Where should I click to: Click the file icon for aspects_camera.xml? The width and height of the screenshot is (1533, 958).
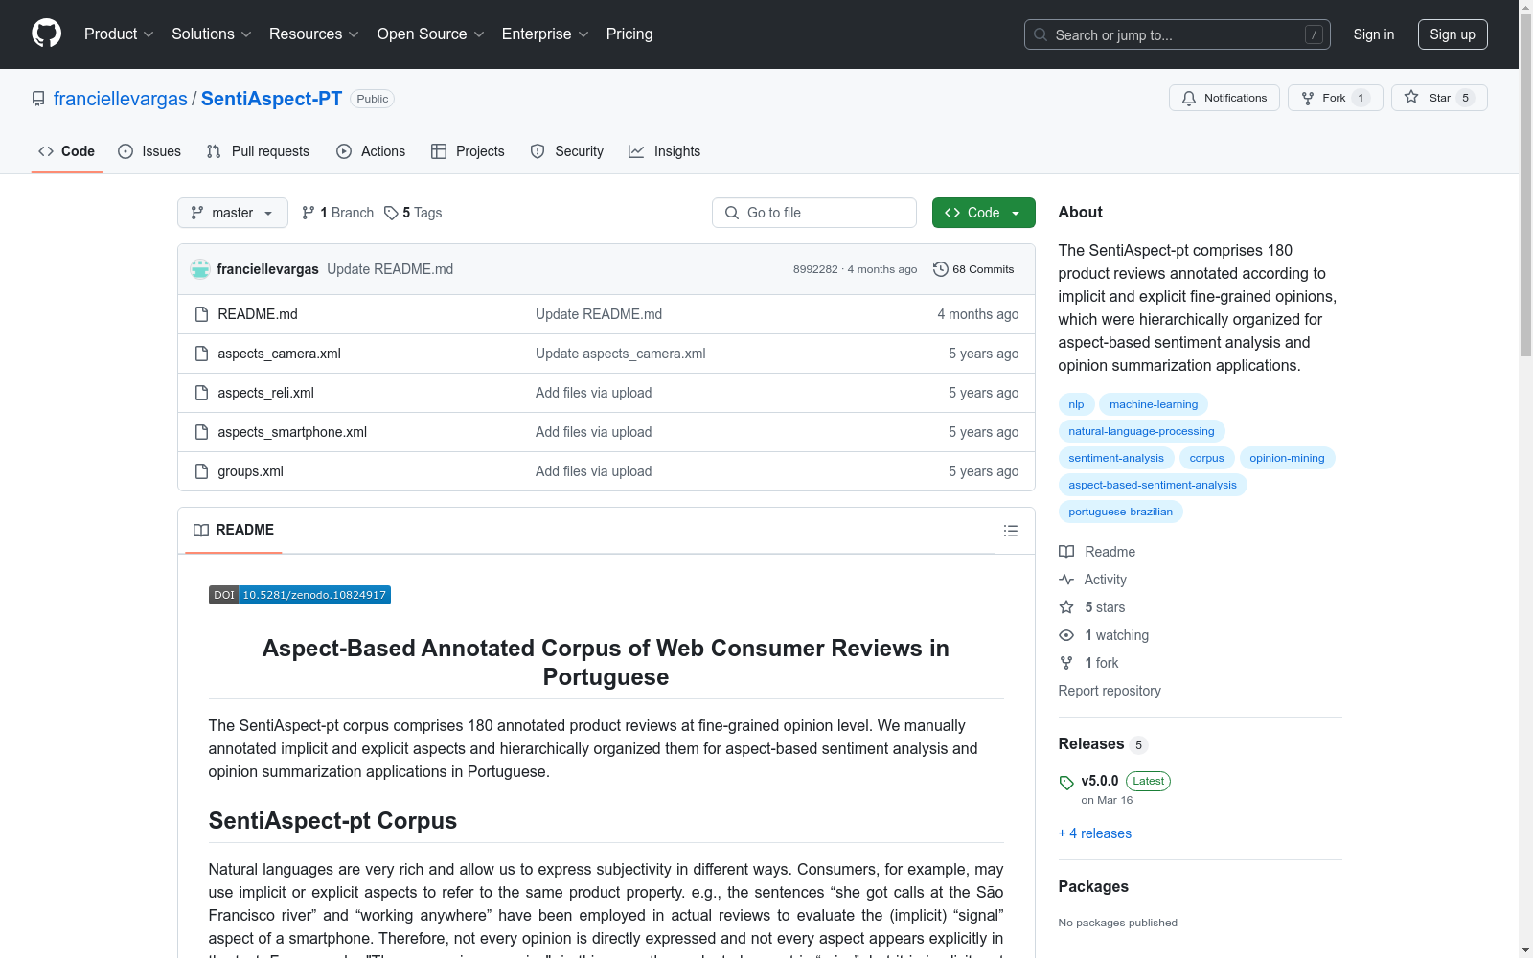[201, 354]
